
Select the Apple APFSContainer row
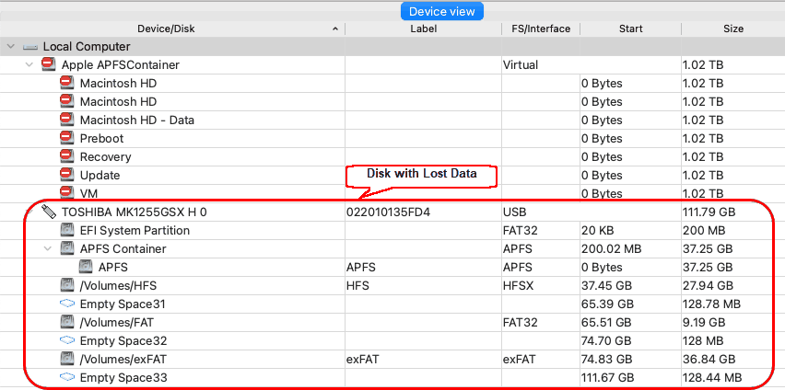click(392, 65)
